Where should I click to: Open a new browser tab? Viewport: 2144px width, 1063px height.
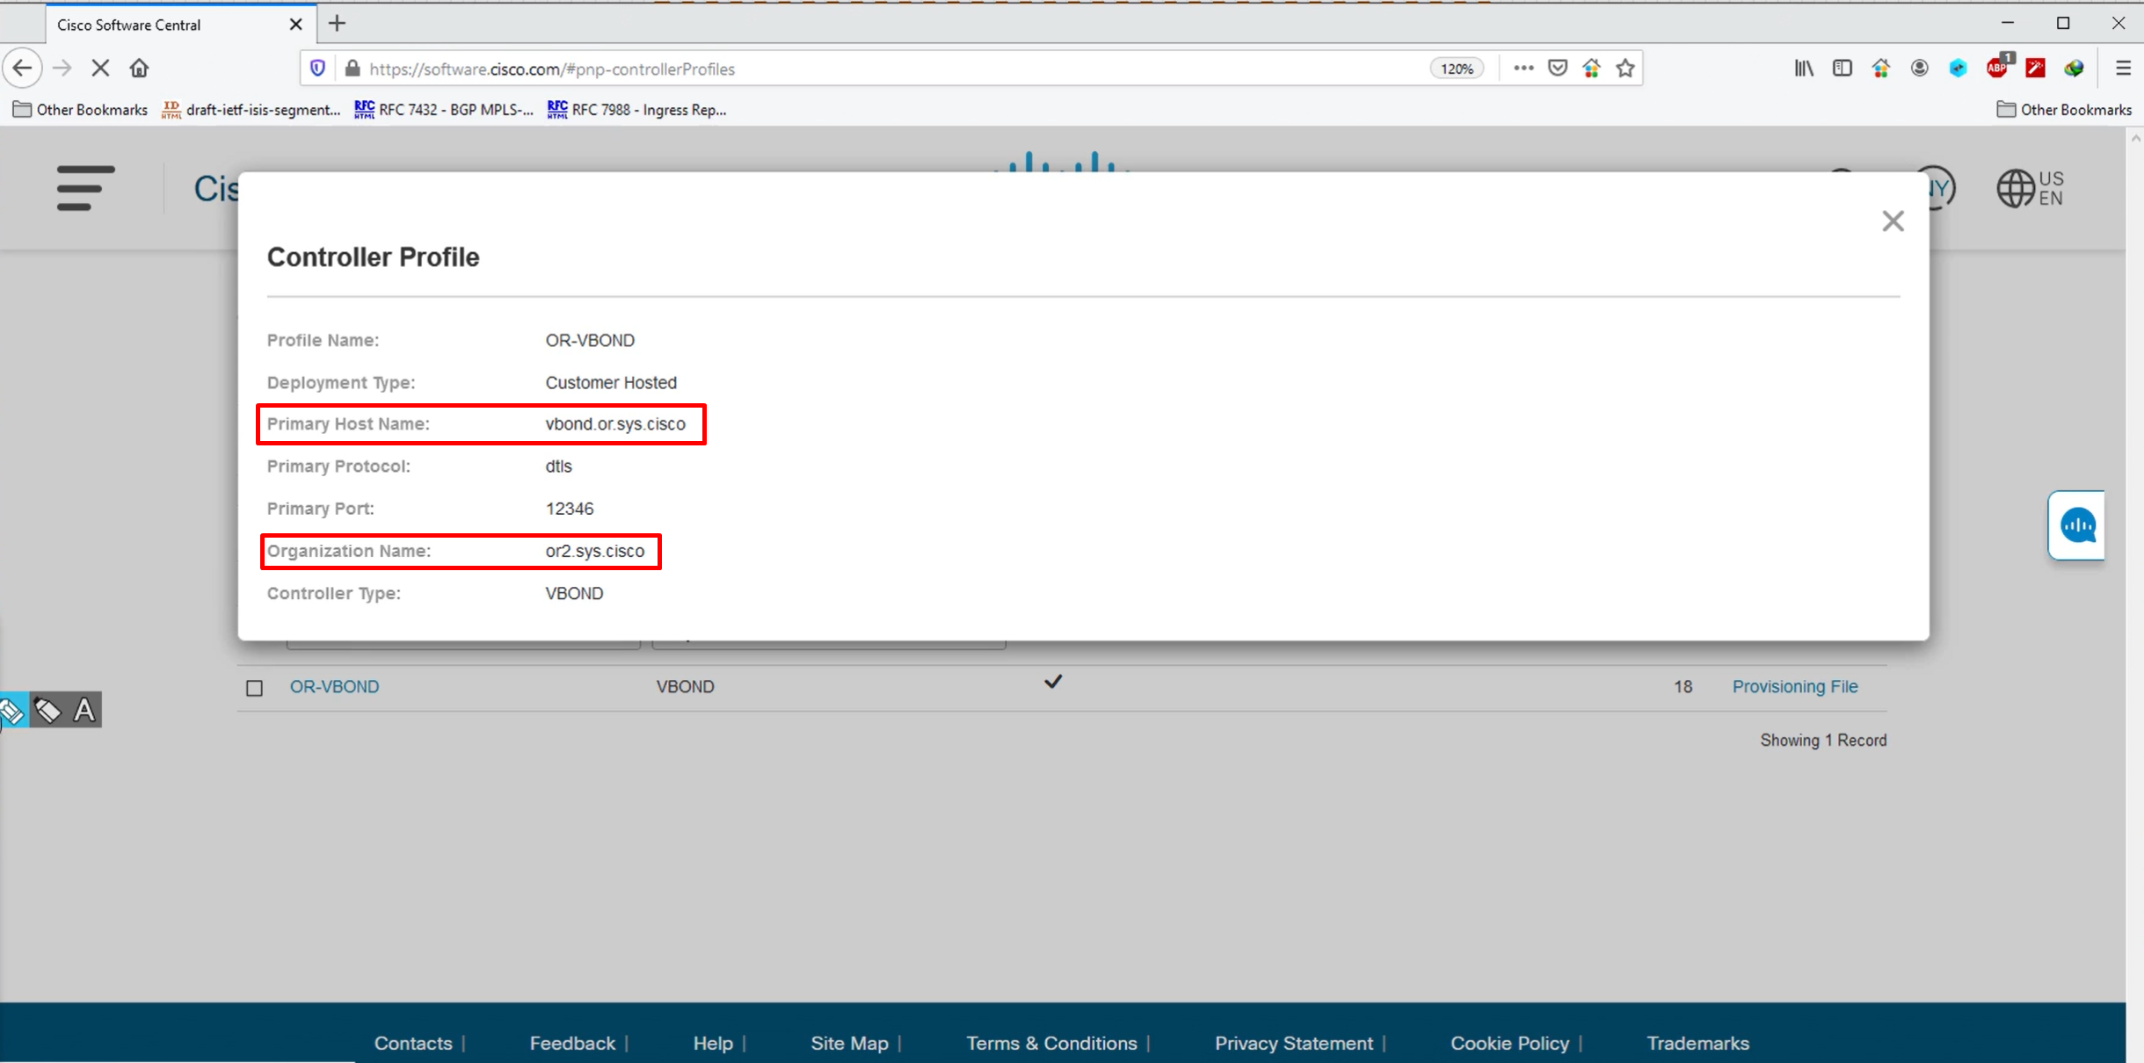pyautogui.click(x=337, y=24)
